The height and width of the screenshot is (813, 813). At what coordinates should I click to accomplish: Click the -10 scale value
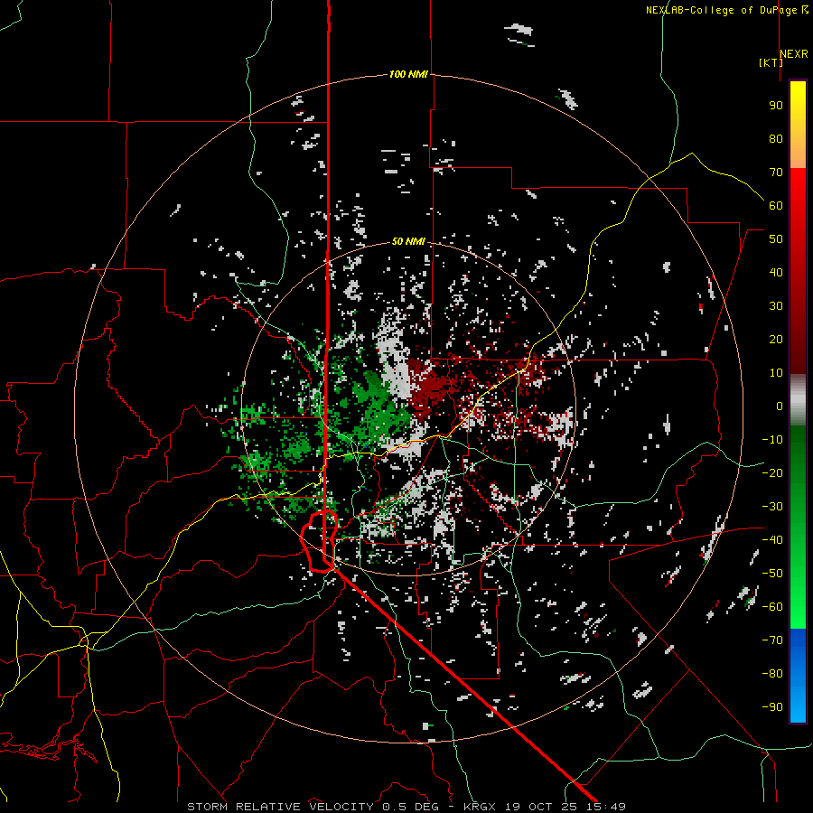772,440
